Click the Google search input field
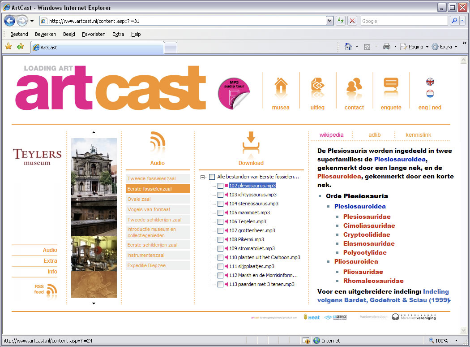The height and width of the screenshot is (347, 470). pyautogui.click(x=403, y=21)
